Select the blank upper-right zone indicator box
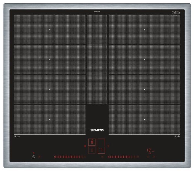 (101, 142)
